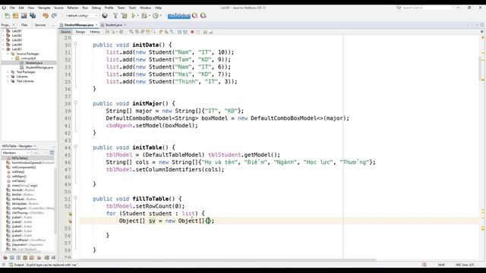Toggle first filter icon at Navigator bottom
This screenshot has height=273, width=486.
pos(5,258)
